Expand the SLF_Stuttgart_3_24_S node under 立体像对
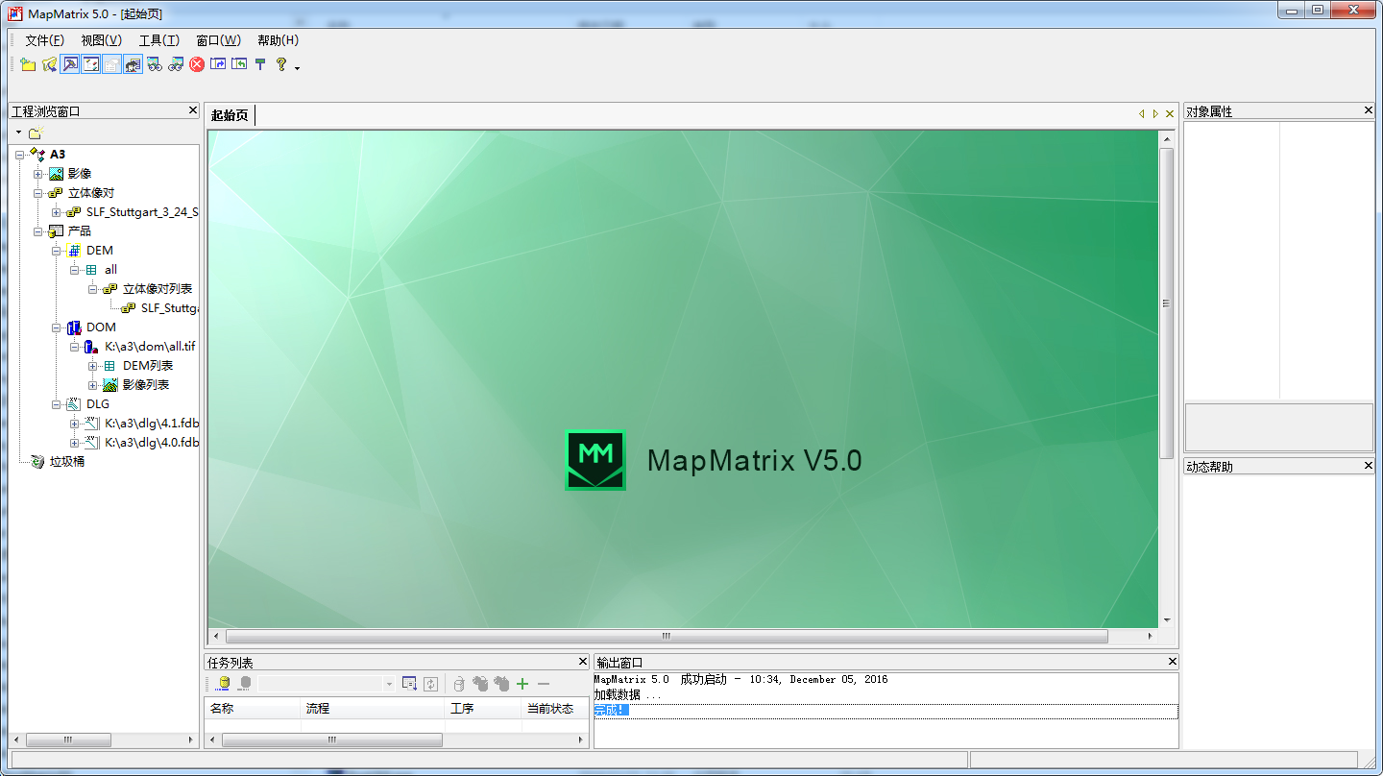Viewport: 1383px width, 776px height. point(57,212)
